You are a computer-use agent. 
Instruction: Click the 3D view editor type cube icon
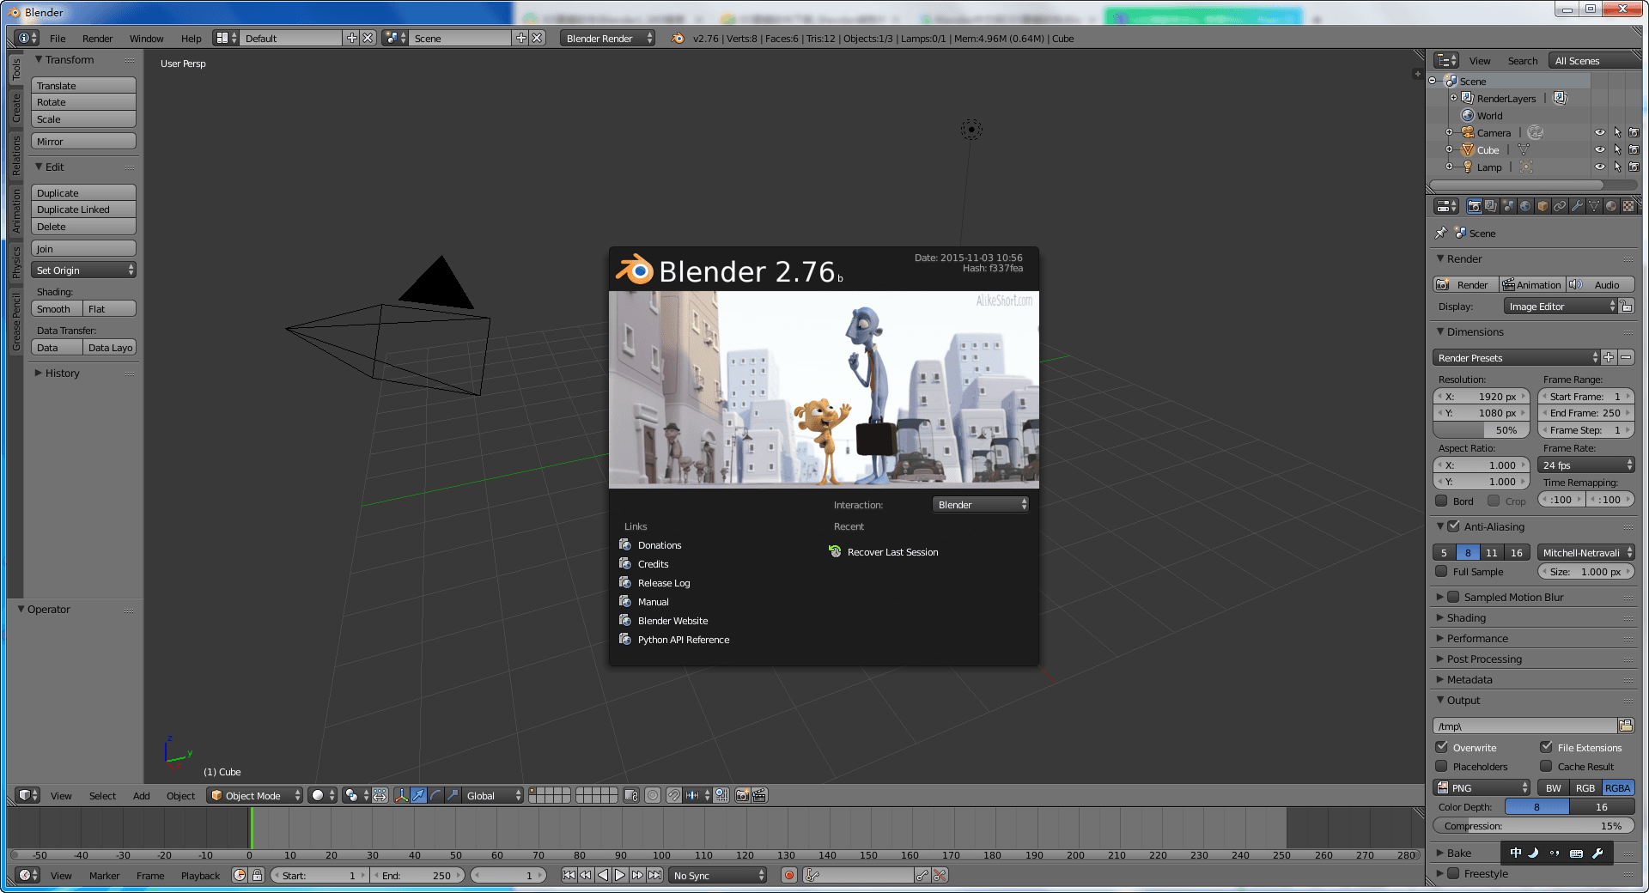(x=28, y=795)
